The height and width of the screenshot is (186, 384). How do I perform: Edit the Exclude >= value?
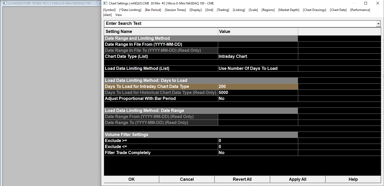tap(258, 141)
